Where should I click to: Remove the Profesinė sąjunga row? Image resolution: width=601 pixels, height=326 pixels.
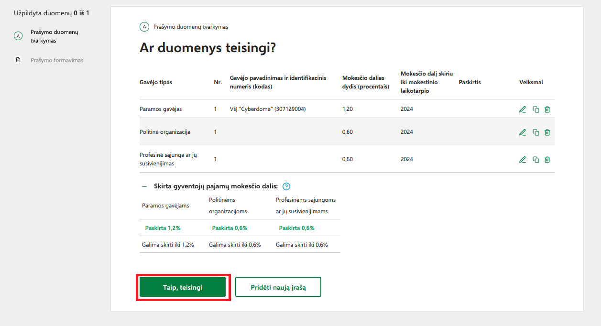point(547,160)
